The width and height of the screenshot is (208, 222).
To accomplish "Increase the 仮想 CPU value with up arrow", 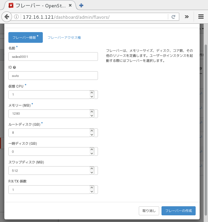I will 92,93.
